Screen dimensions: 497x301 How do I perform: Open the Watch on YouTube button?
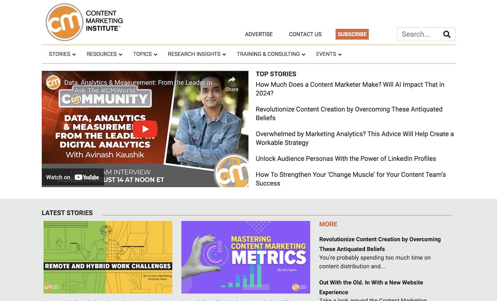[72, 177]
